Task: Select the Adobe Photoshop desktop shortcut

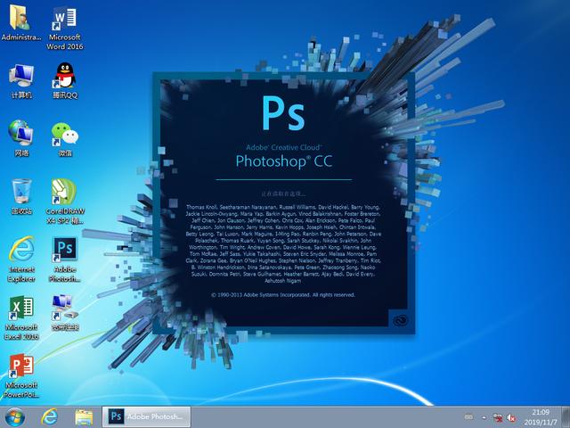Action: 65,259
